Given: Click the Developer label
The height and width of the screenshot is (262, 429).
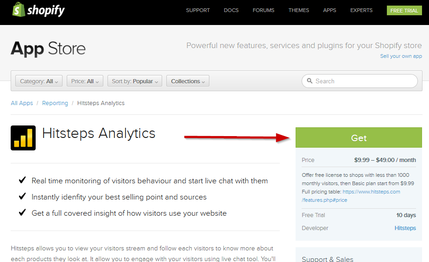Looking at the screenshot, I should tap(315, 228).
